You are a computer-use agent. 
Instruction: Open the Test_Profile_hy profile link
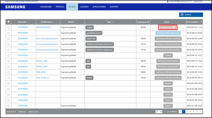(x=43, y=78)
